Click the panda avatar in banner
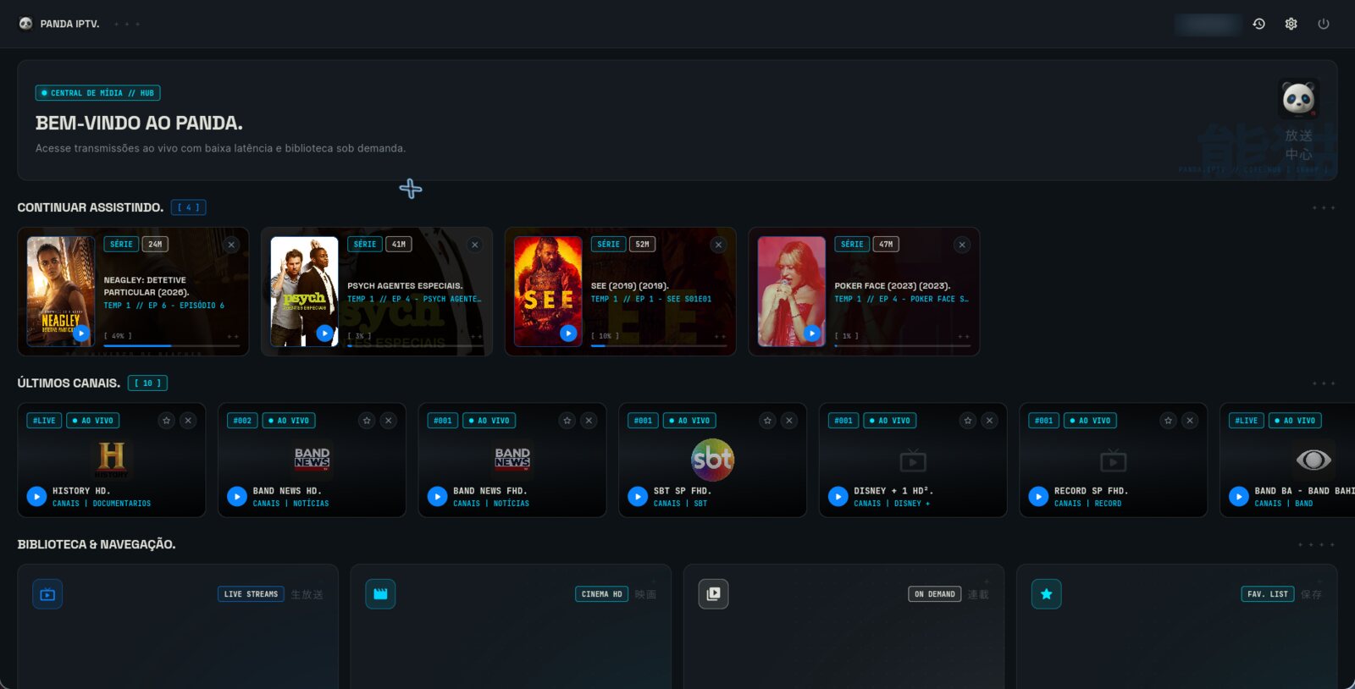The image size is (1355, 689). (1298, 99)
